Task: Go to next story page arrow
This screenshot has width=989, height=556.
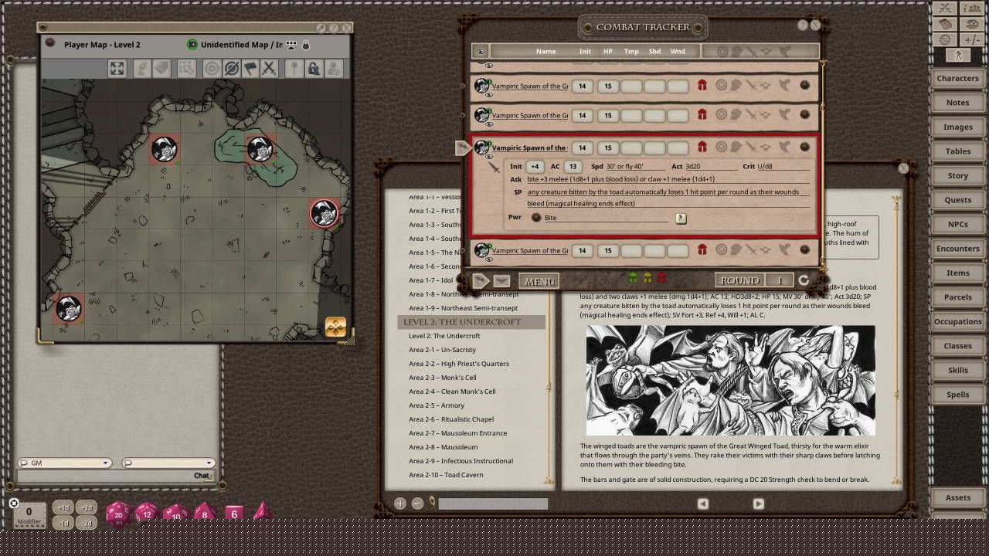Action: pos(758,503)
